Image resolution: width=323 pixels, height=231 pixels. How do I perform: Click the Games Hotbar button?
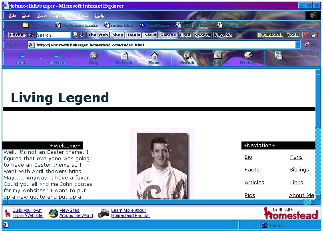168,35
